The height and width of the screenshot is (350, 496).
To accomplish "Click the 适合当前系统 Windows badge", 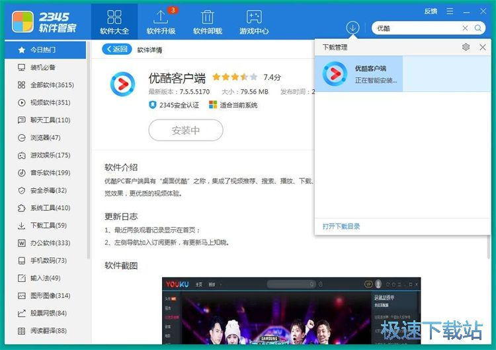I will (233, 105).
